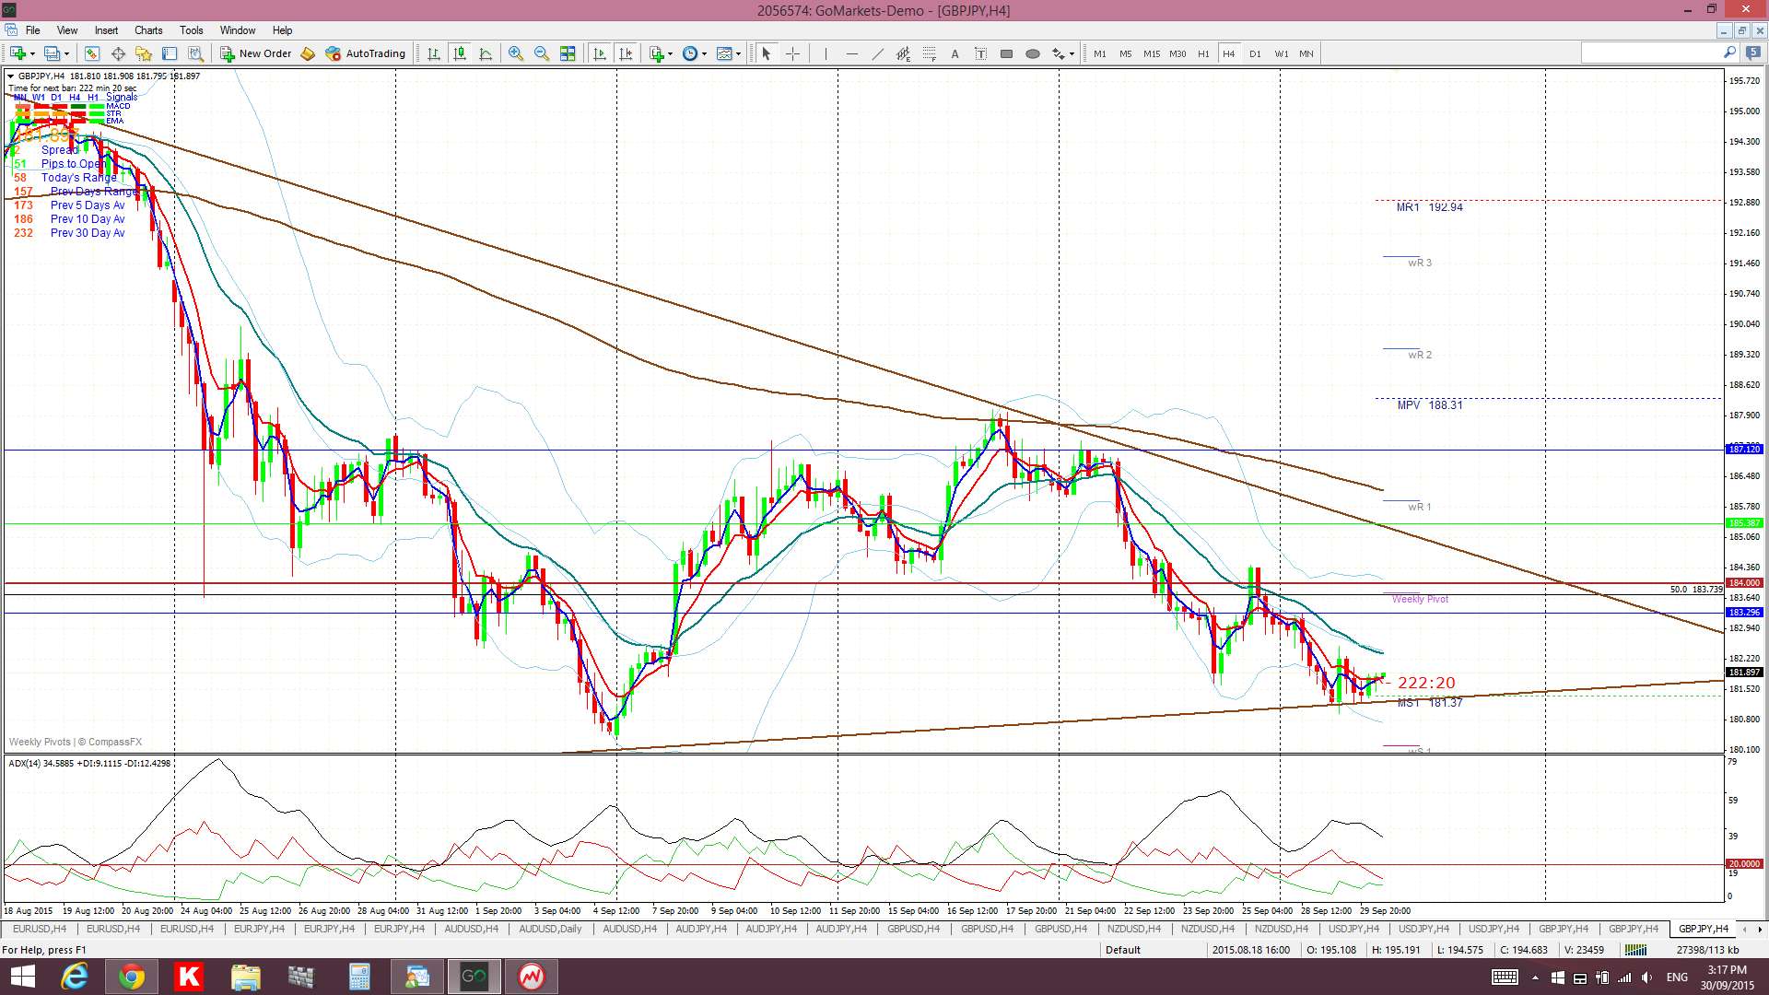Image resolution: width=1769 pixels, height=995 pixels.
Task: Switch to the MN timeframe
Action: tap(1306, 53)
